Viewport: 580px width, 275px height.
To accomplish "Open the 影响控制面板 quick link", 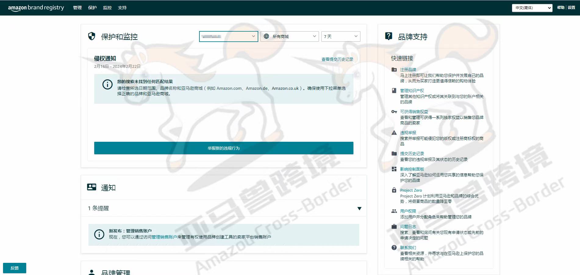I will click(x=412, y=169).
